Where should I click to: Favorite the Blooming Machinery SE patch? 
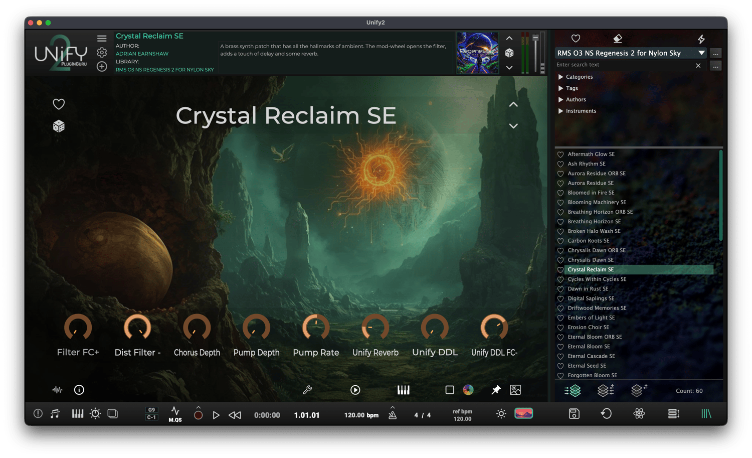[560, 203]
